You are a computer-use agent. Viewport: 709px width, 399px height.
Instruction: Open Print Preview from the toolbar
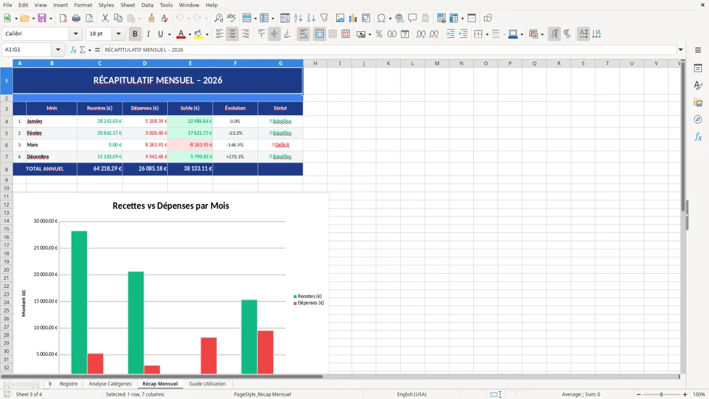[x=89, y=18]
